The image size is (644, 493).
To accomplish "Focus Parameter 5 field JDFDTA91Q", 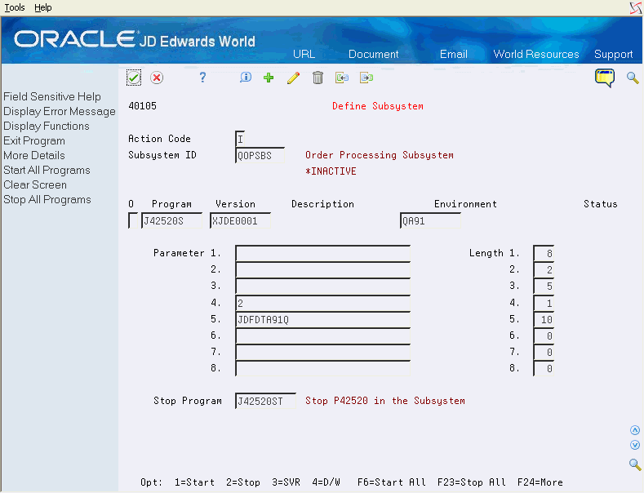I will point(323,320).
